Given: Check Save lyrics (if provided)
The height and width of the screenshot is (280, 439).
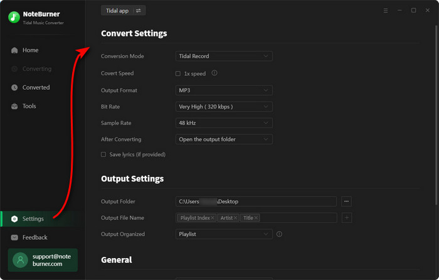Looking at the screenshot, I should click(103, 154).
